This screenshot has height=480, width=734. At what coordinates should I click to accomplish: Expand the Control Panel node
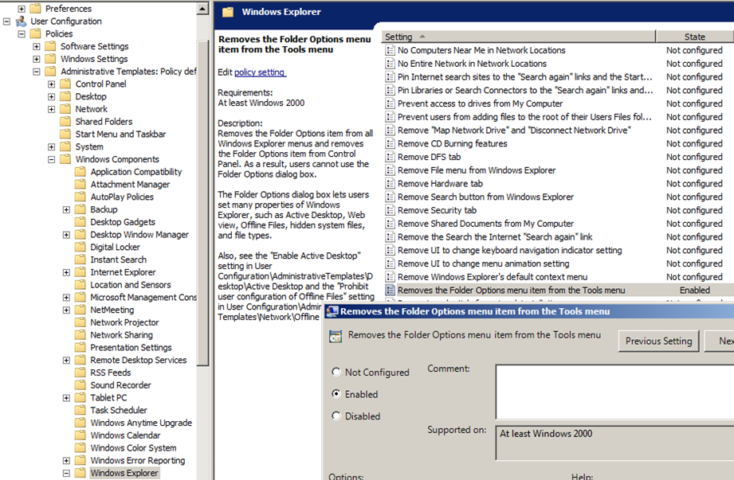(x=52, y=84)
